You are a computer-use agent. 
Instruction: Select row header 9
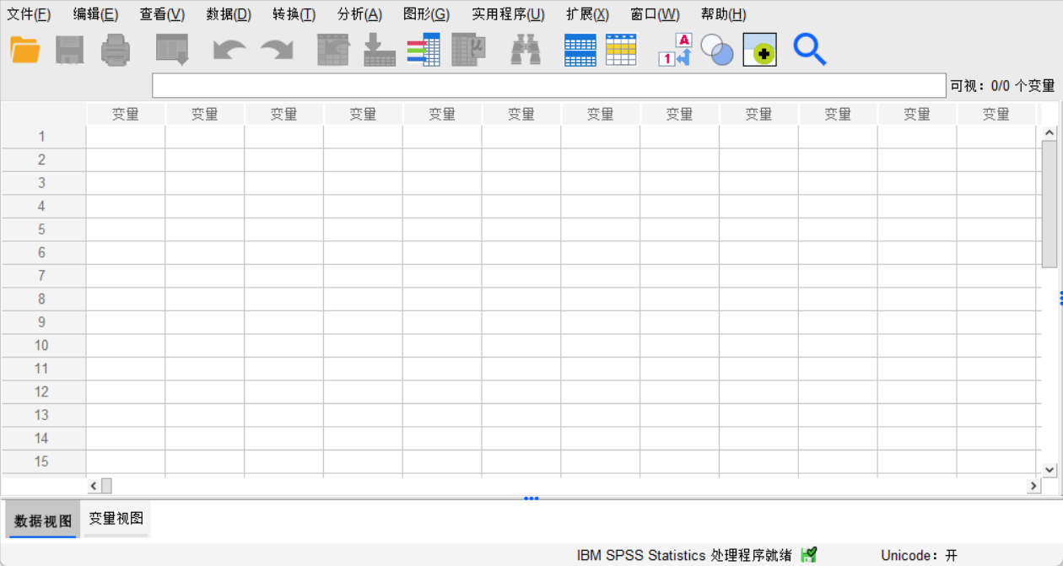(x=43, y=322)
